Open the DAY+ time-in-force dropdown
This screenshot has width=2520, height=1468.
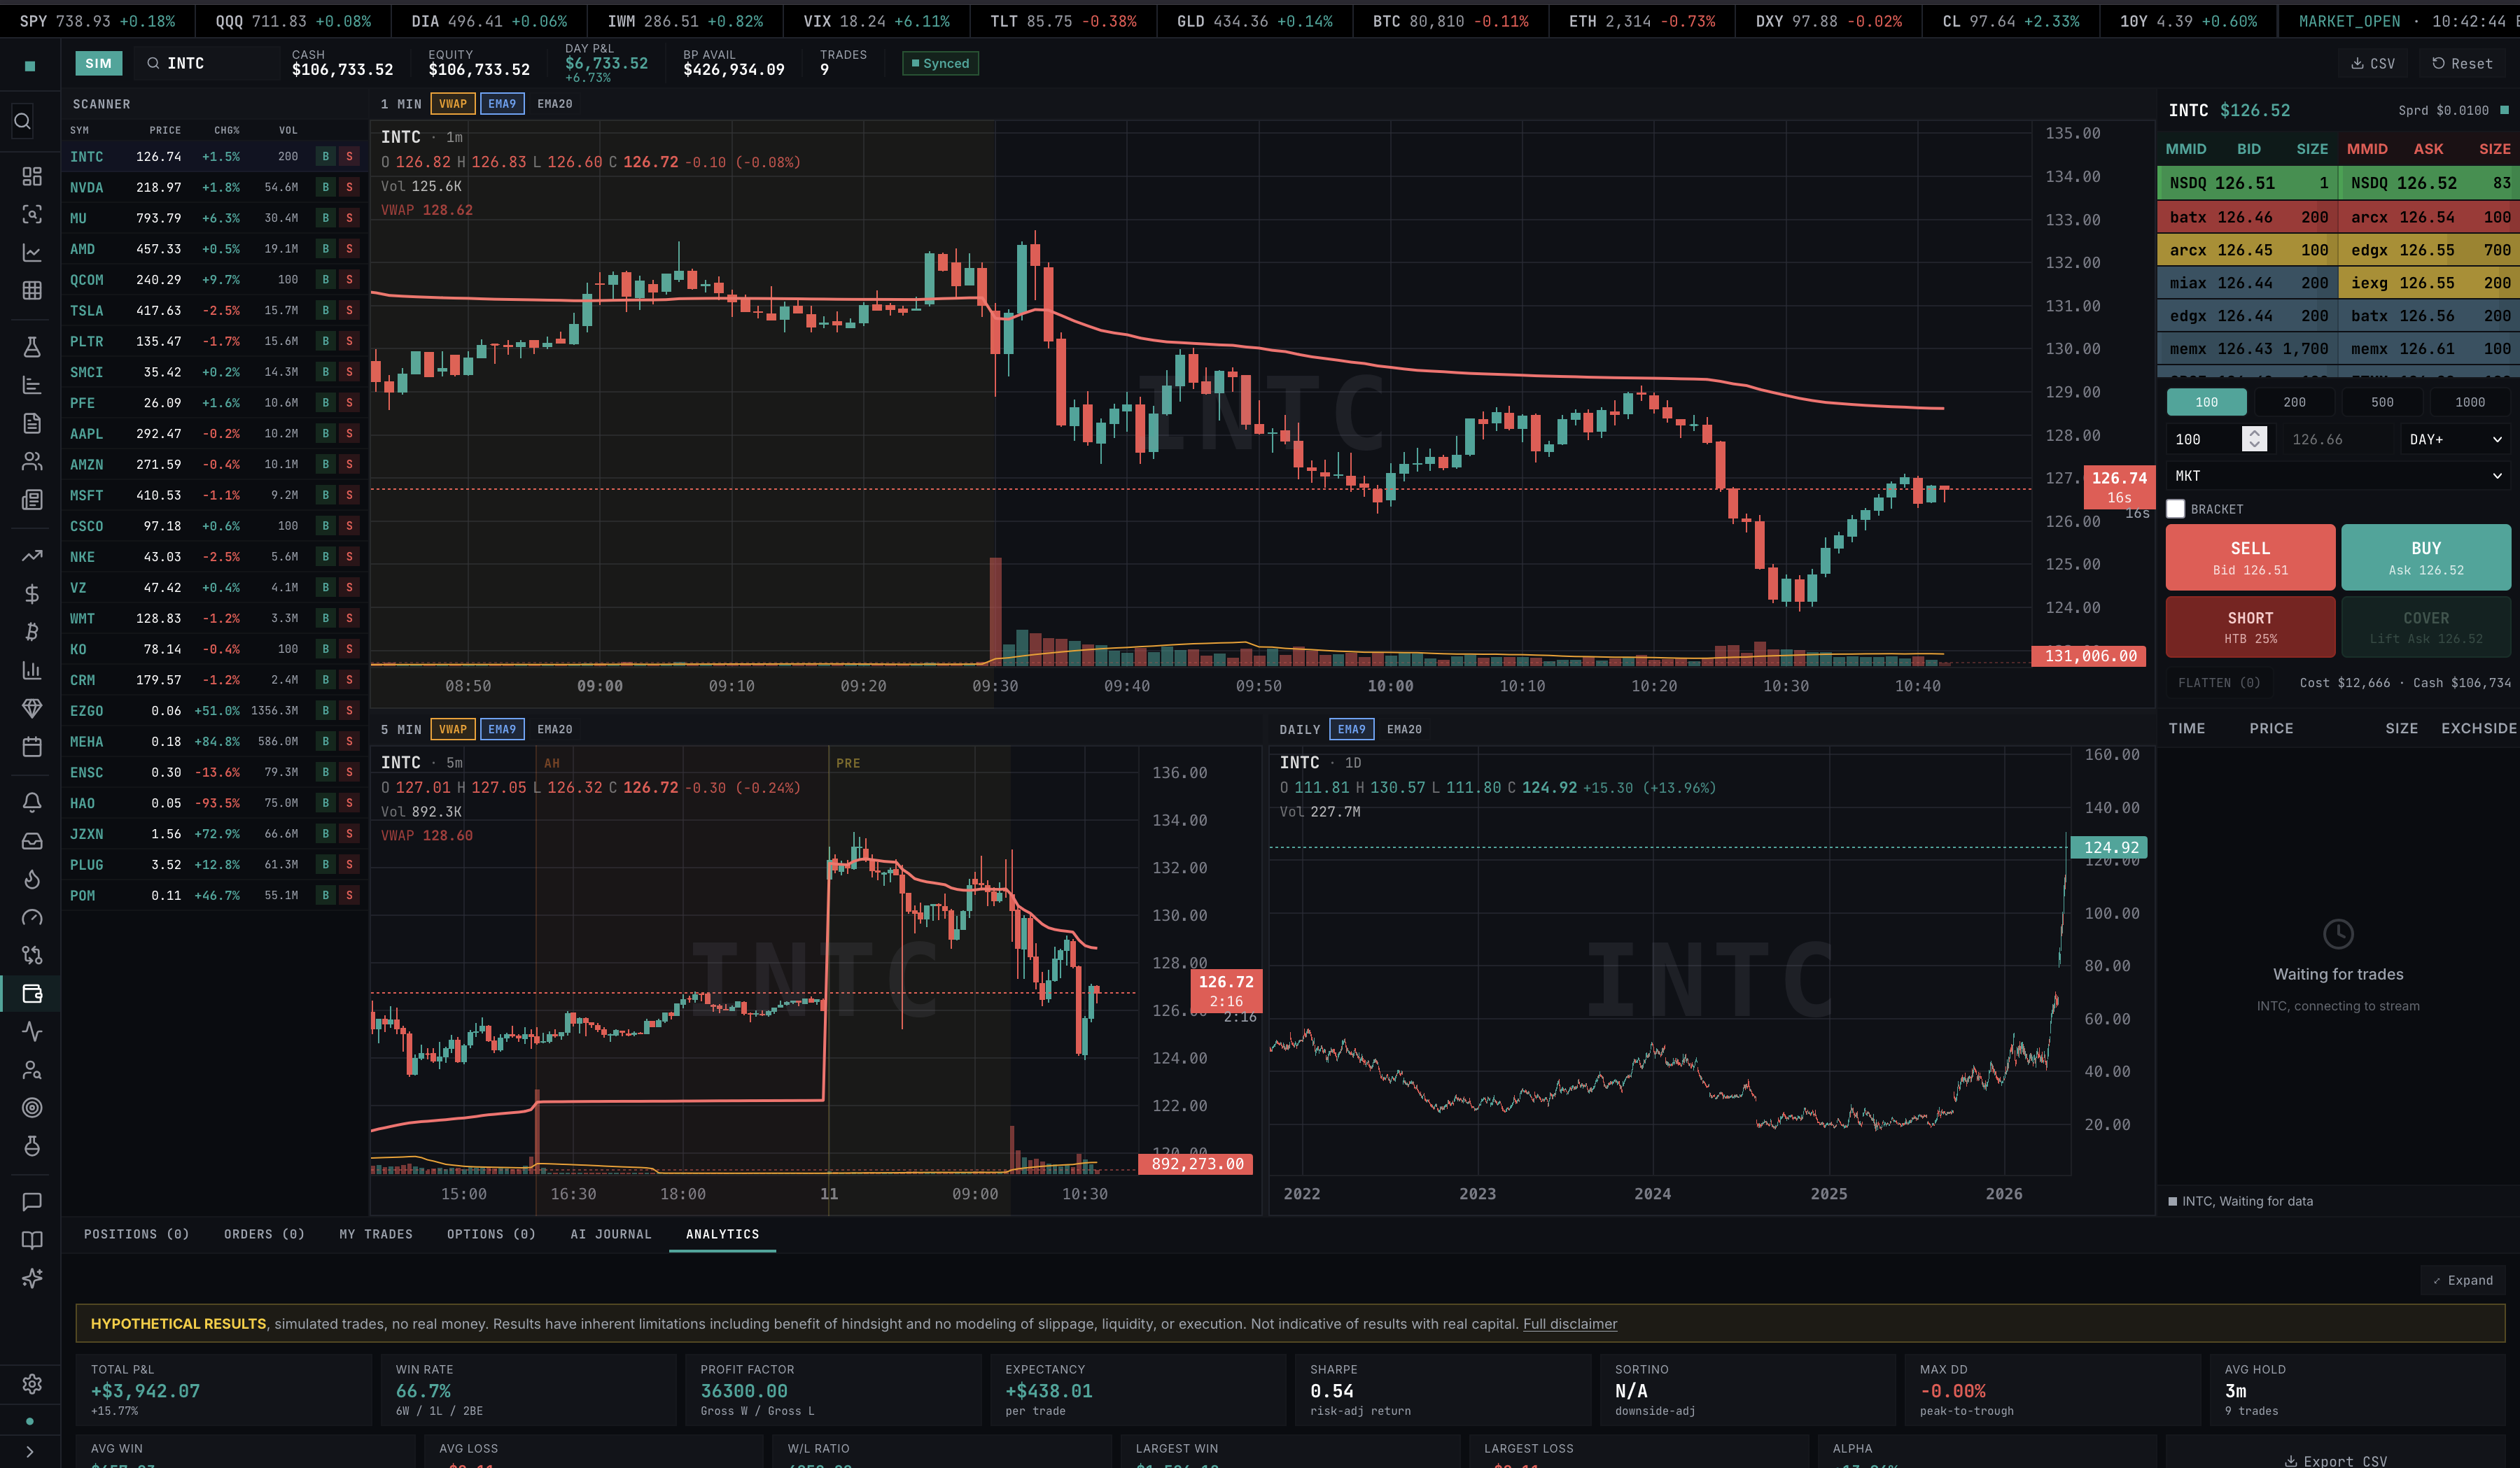click(2454, 439)
